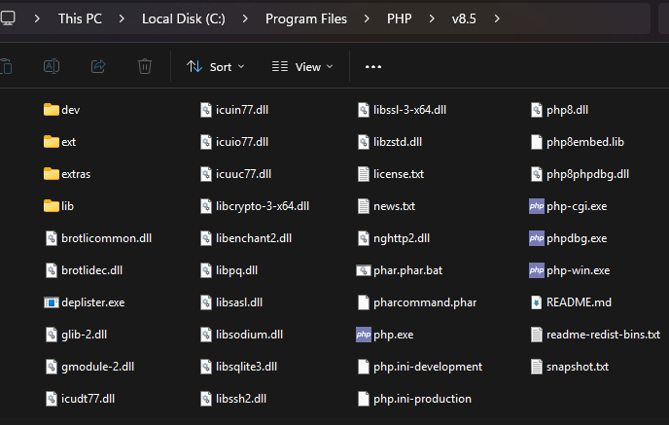Select the dev folder icon
Viewport: 669px width, 425px height.
52,110
